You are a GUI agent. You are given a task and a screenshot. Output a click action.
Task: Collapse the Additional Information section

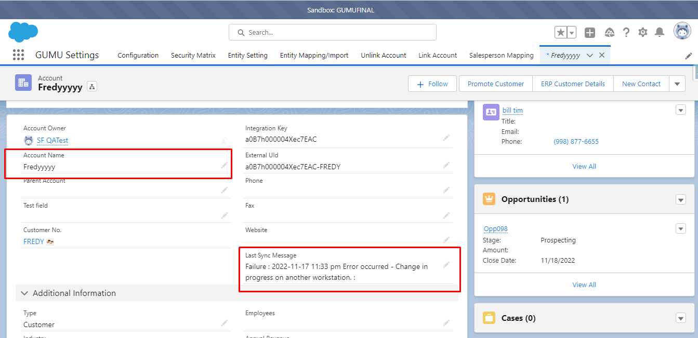coord(24,293)
